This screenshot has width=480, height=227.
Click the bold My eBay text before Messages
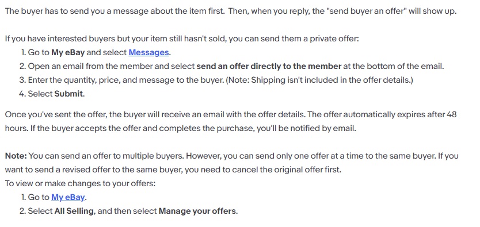pyautogui.click(x=68, y=52)
